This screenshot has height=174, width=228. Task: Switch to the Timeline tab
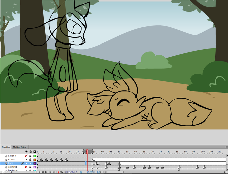(6, 147)
